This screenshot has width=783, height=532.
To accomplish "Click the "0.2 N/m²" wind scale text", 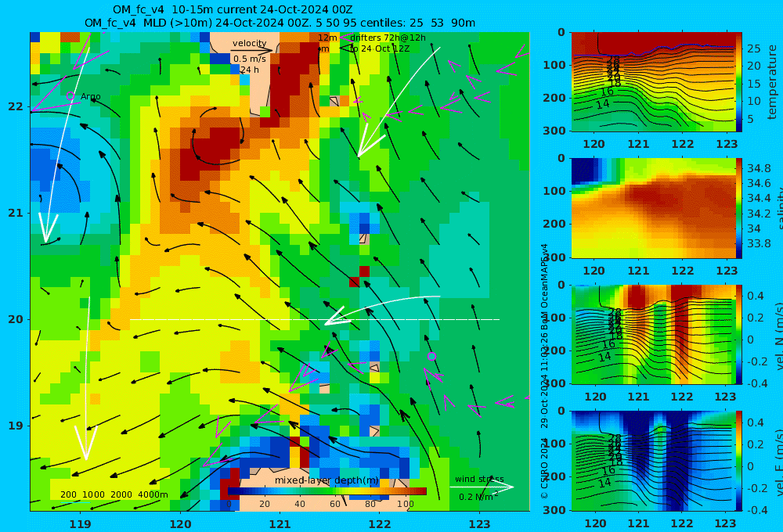I will coord(478,497).
